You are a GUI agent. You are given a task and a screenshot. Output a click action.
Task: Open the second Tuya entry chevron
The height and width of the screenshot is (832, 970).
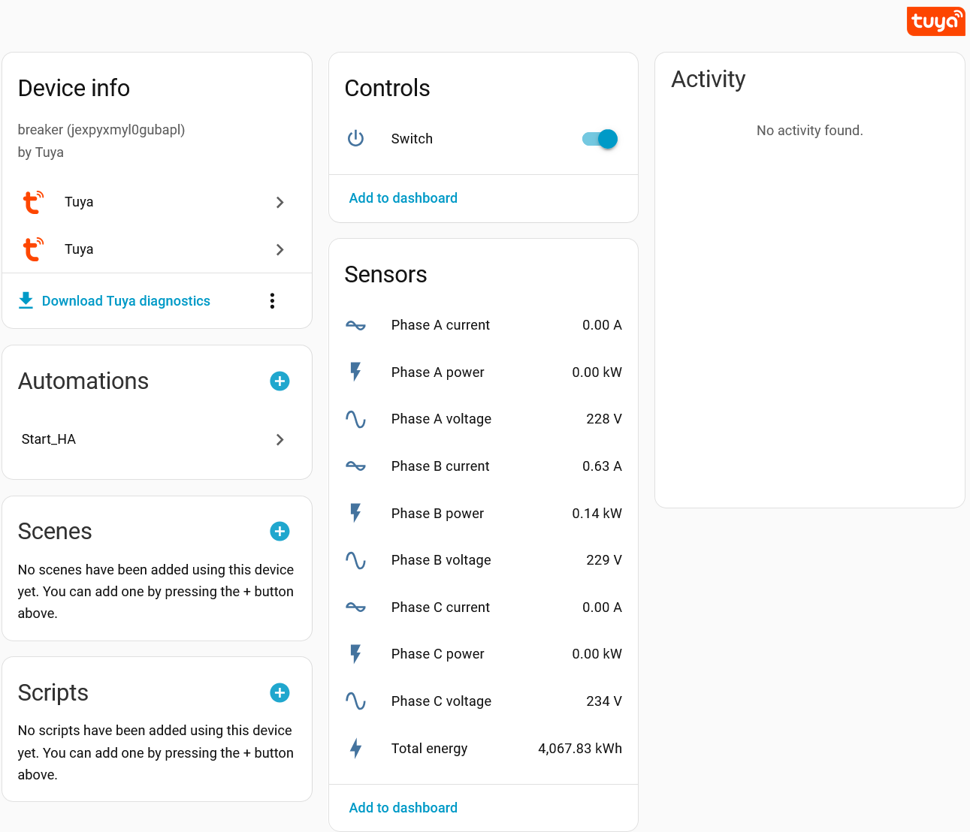[280, 250]
